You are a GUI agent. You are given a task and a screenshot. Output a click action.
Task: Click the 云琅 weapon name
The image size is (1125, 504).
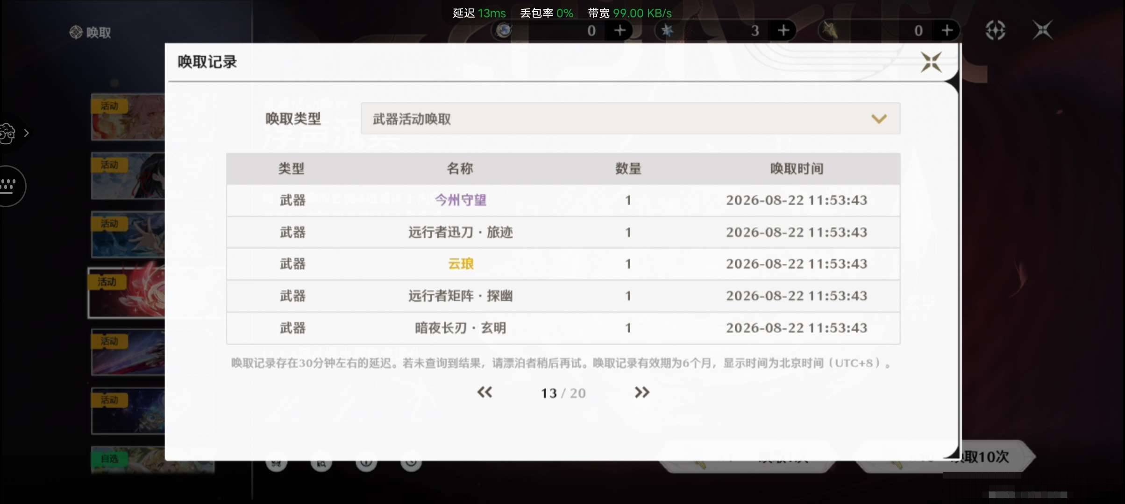coord(461,264)
